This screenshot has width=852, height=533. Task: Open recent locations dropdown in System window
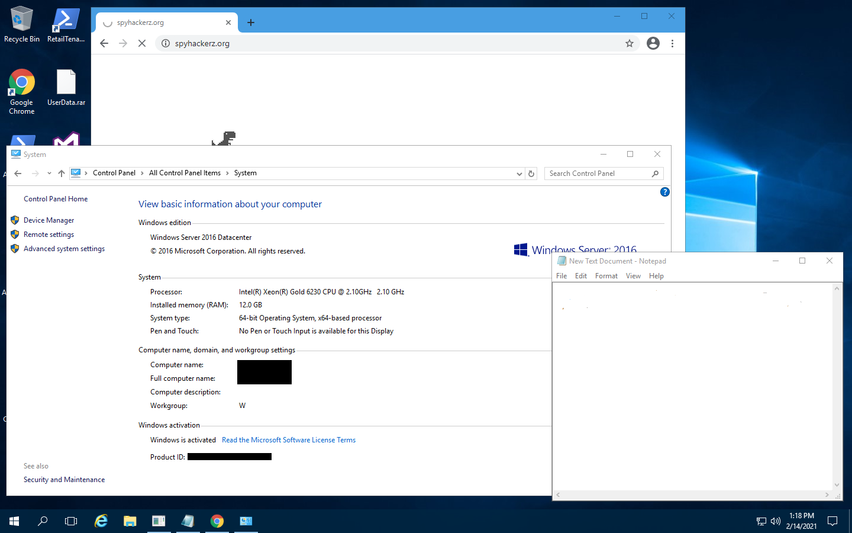49,174
